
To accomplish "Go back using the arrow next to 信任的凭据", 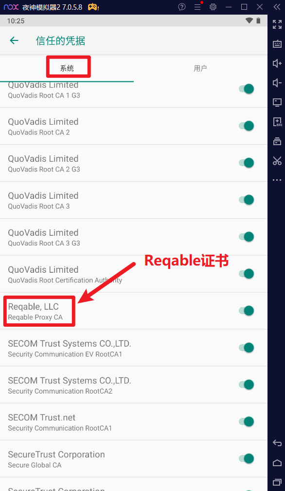I will [x=14, y=40].
